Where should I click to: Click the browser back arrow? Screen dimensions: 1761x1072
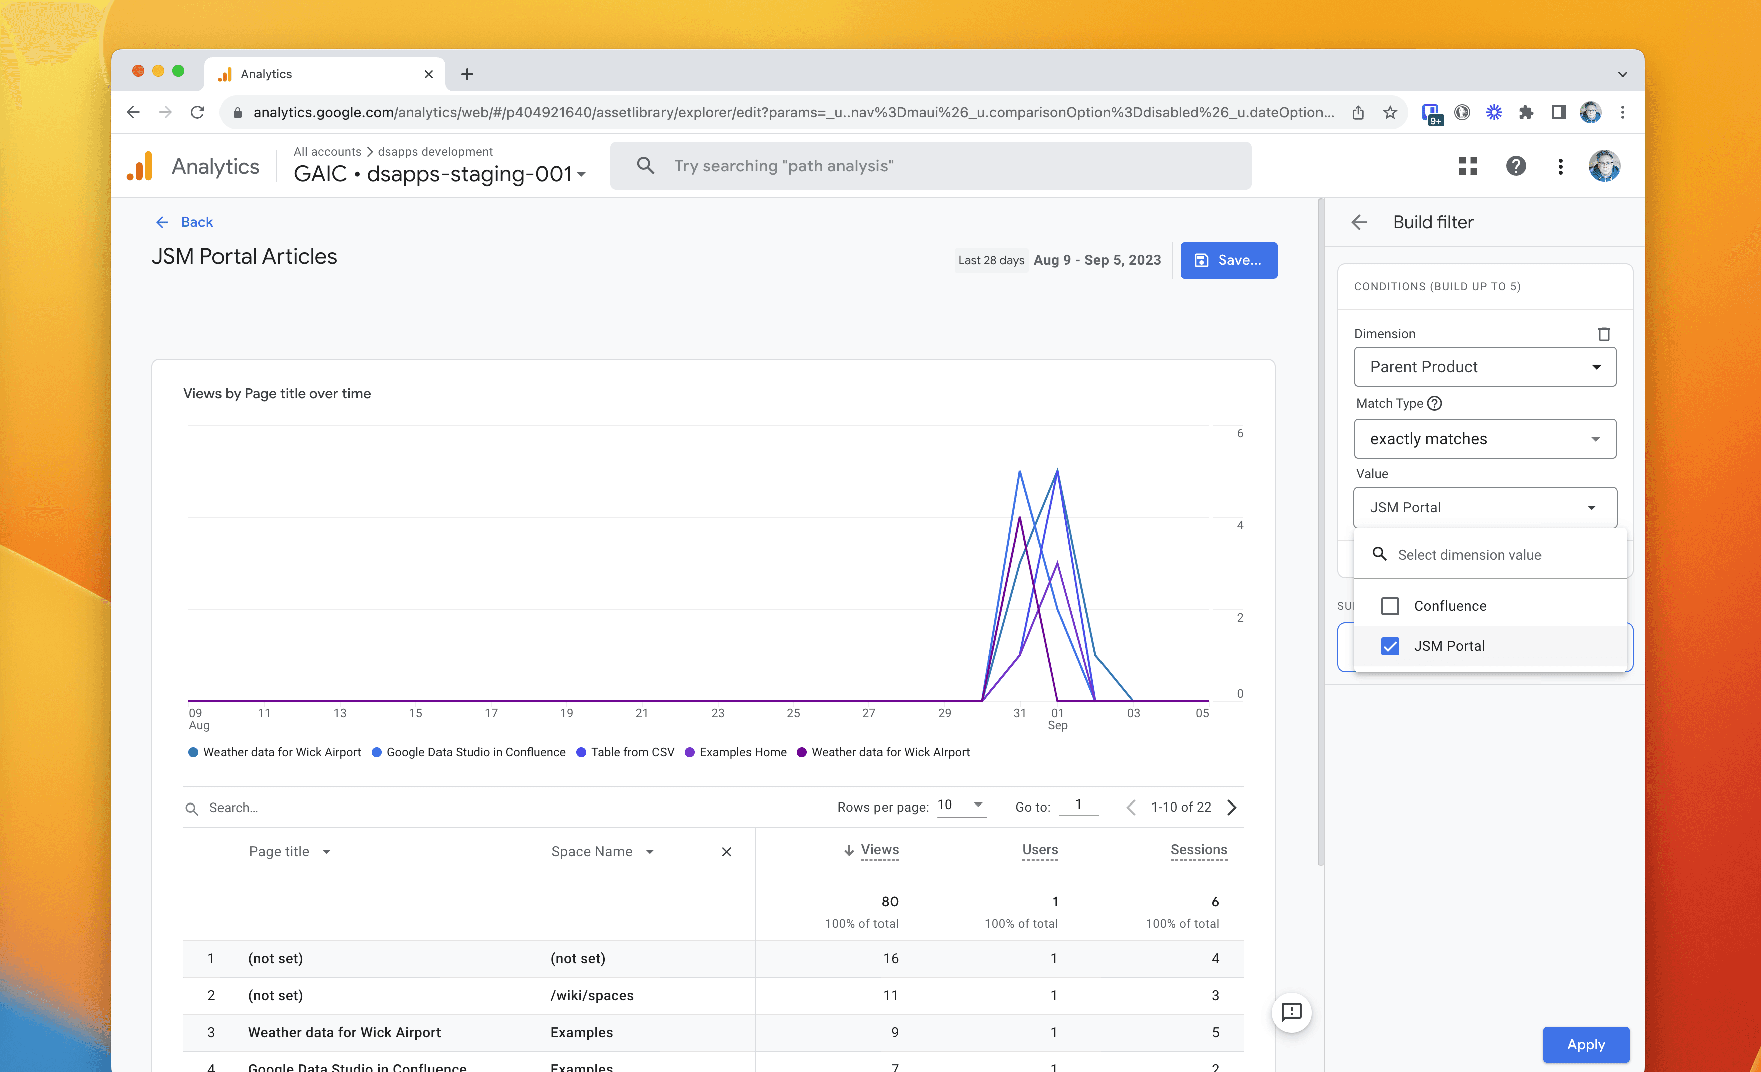coord(134,112)
